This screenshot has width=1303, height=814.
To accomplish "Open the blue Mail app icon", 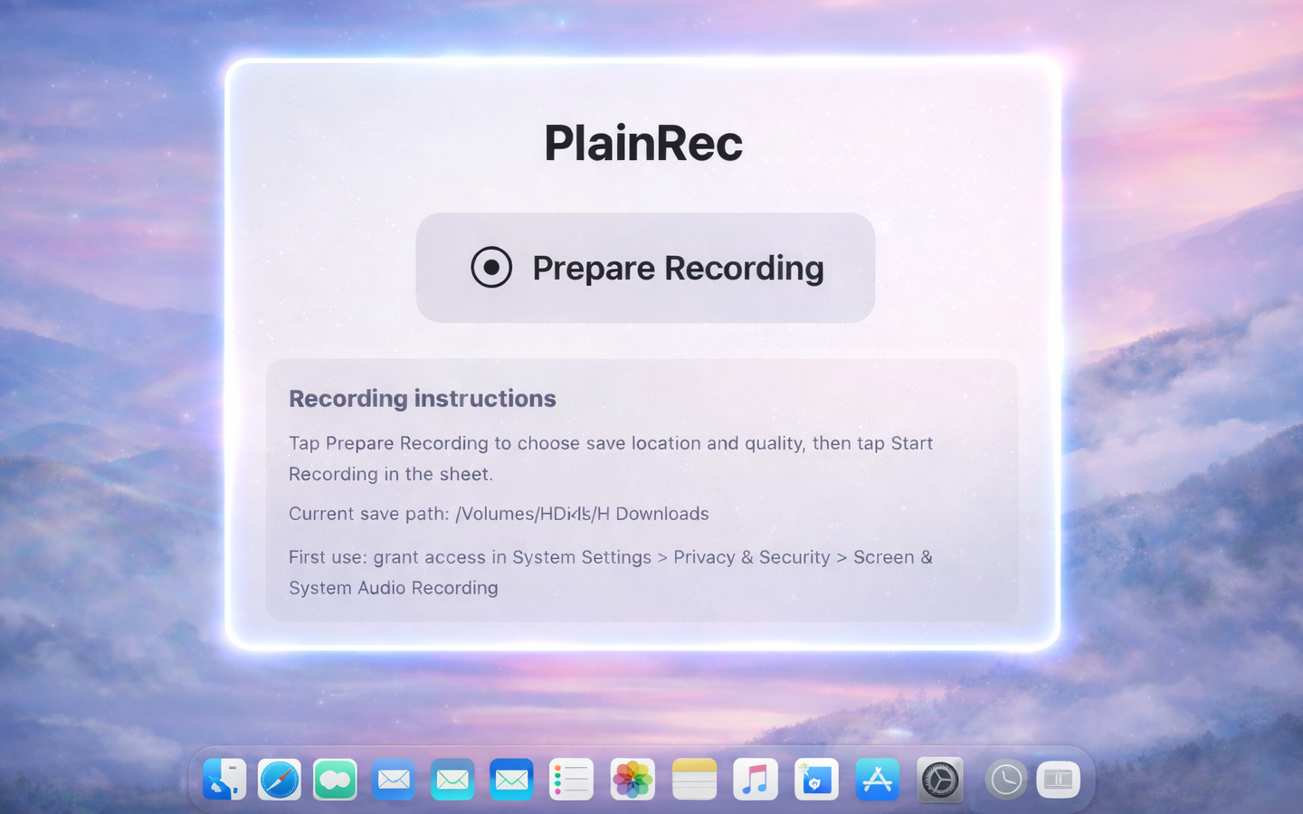I will pos(394,779).
